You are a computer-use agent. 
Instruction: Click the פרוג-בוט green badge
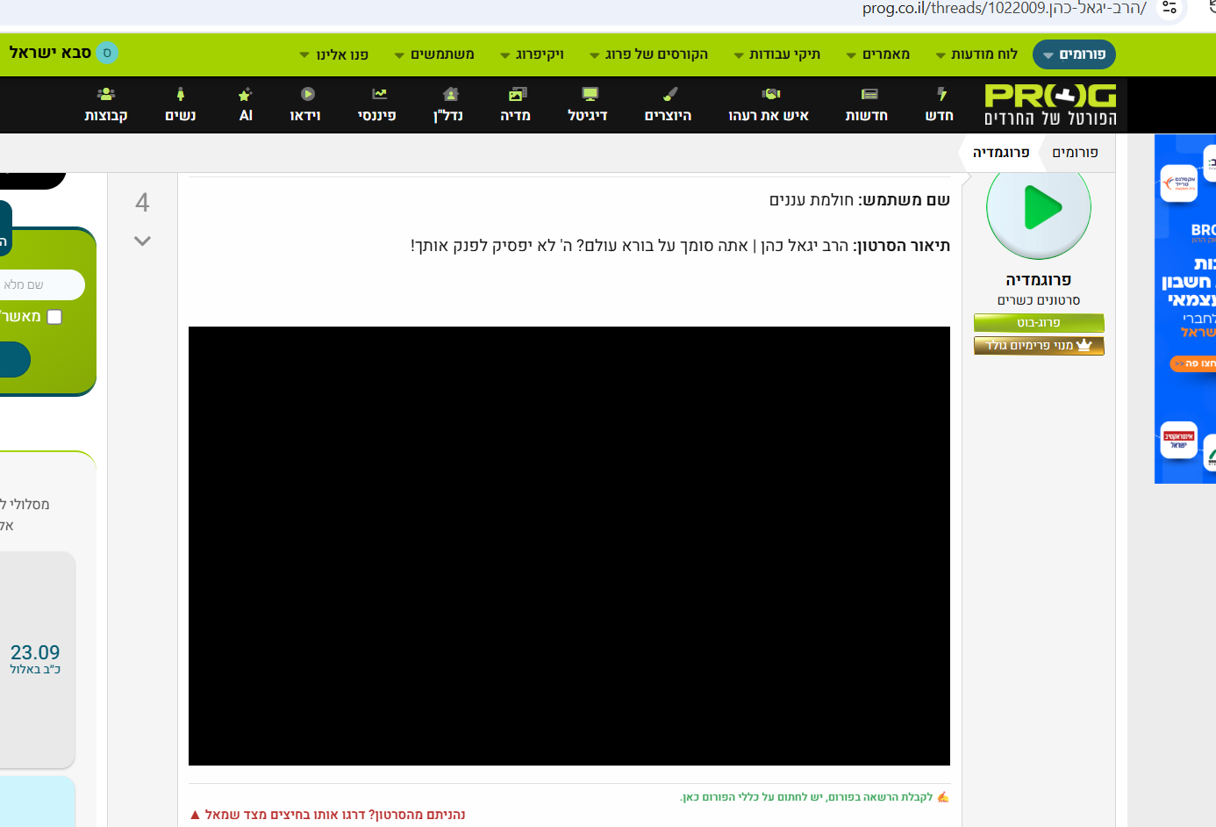point(1039,323)
